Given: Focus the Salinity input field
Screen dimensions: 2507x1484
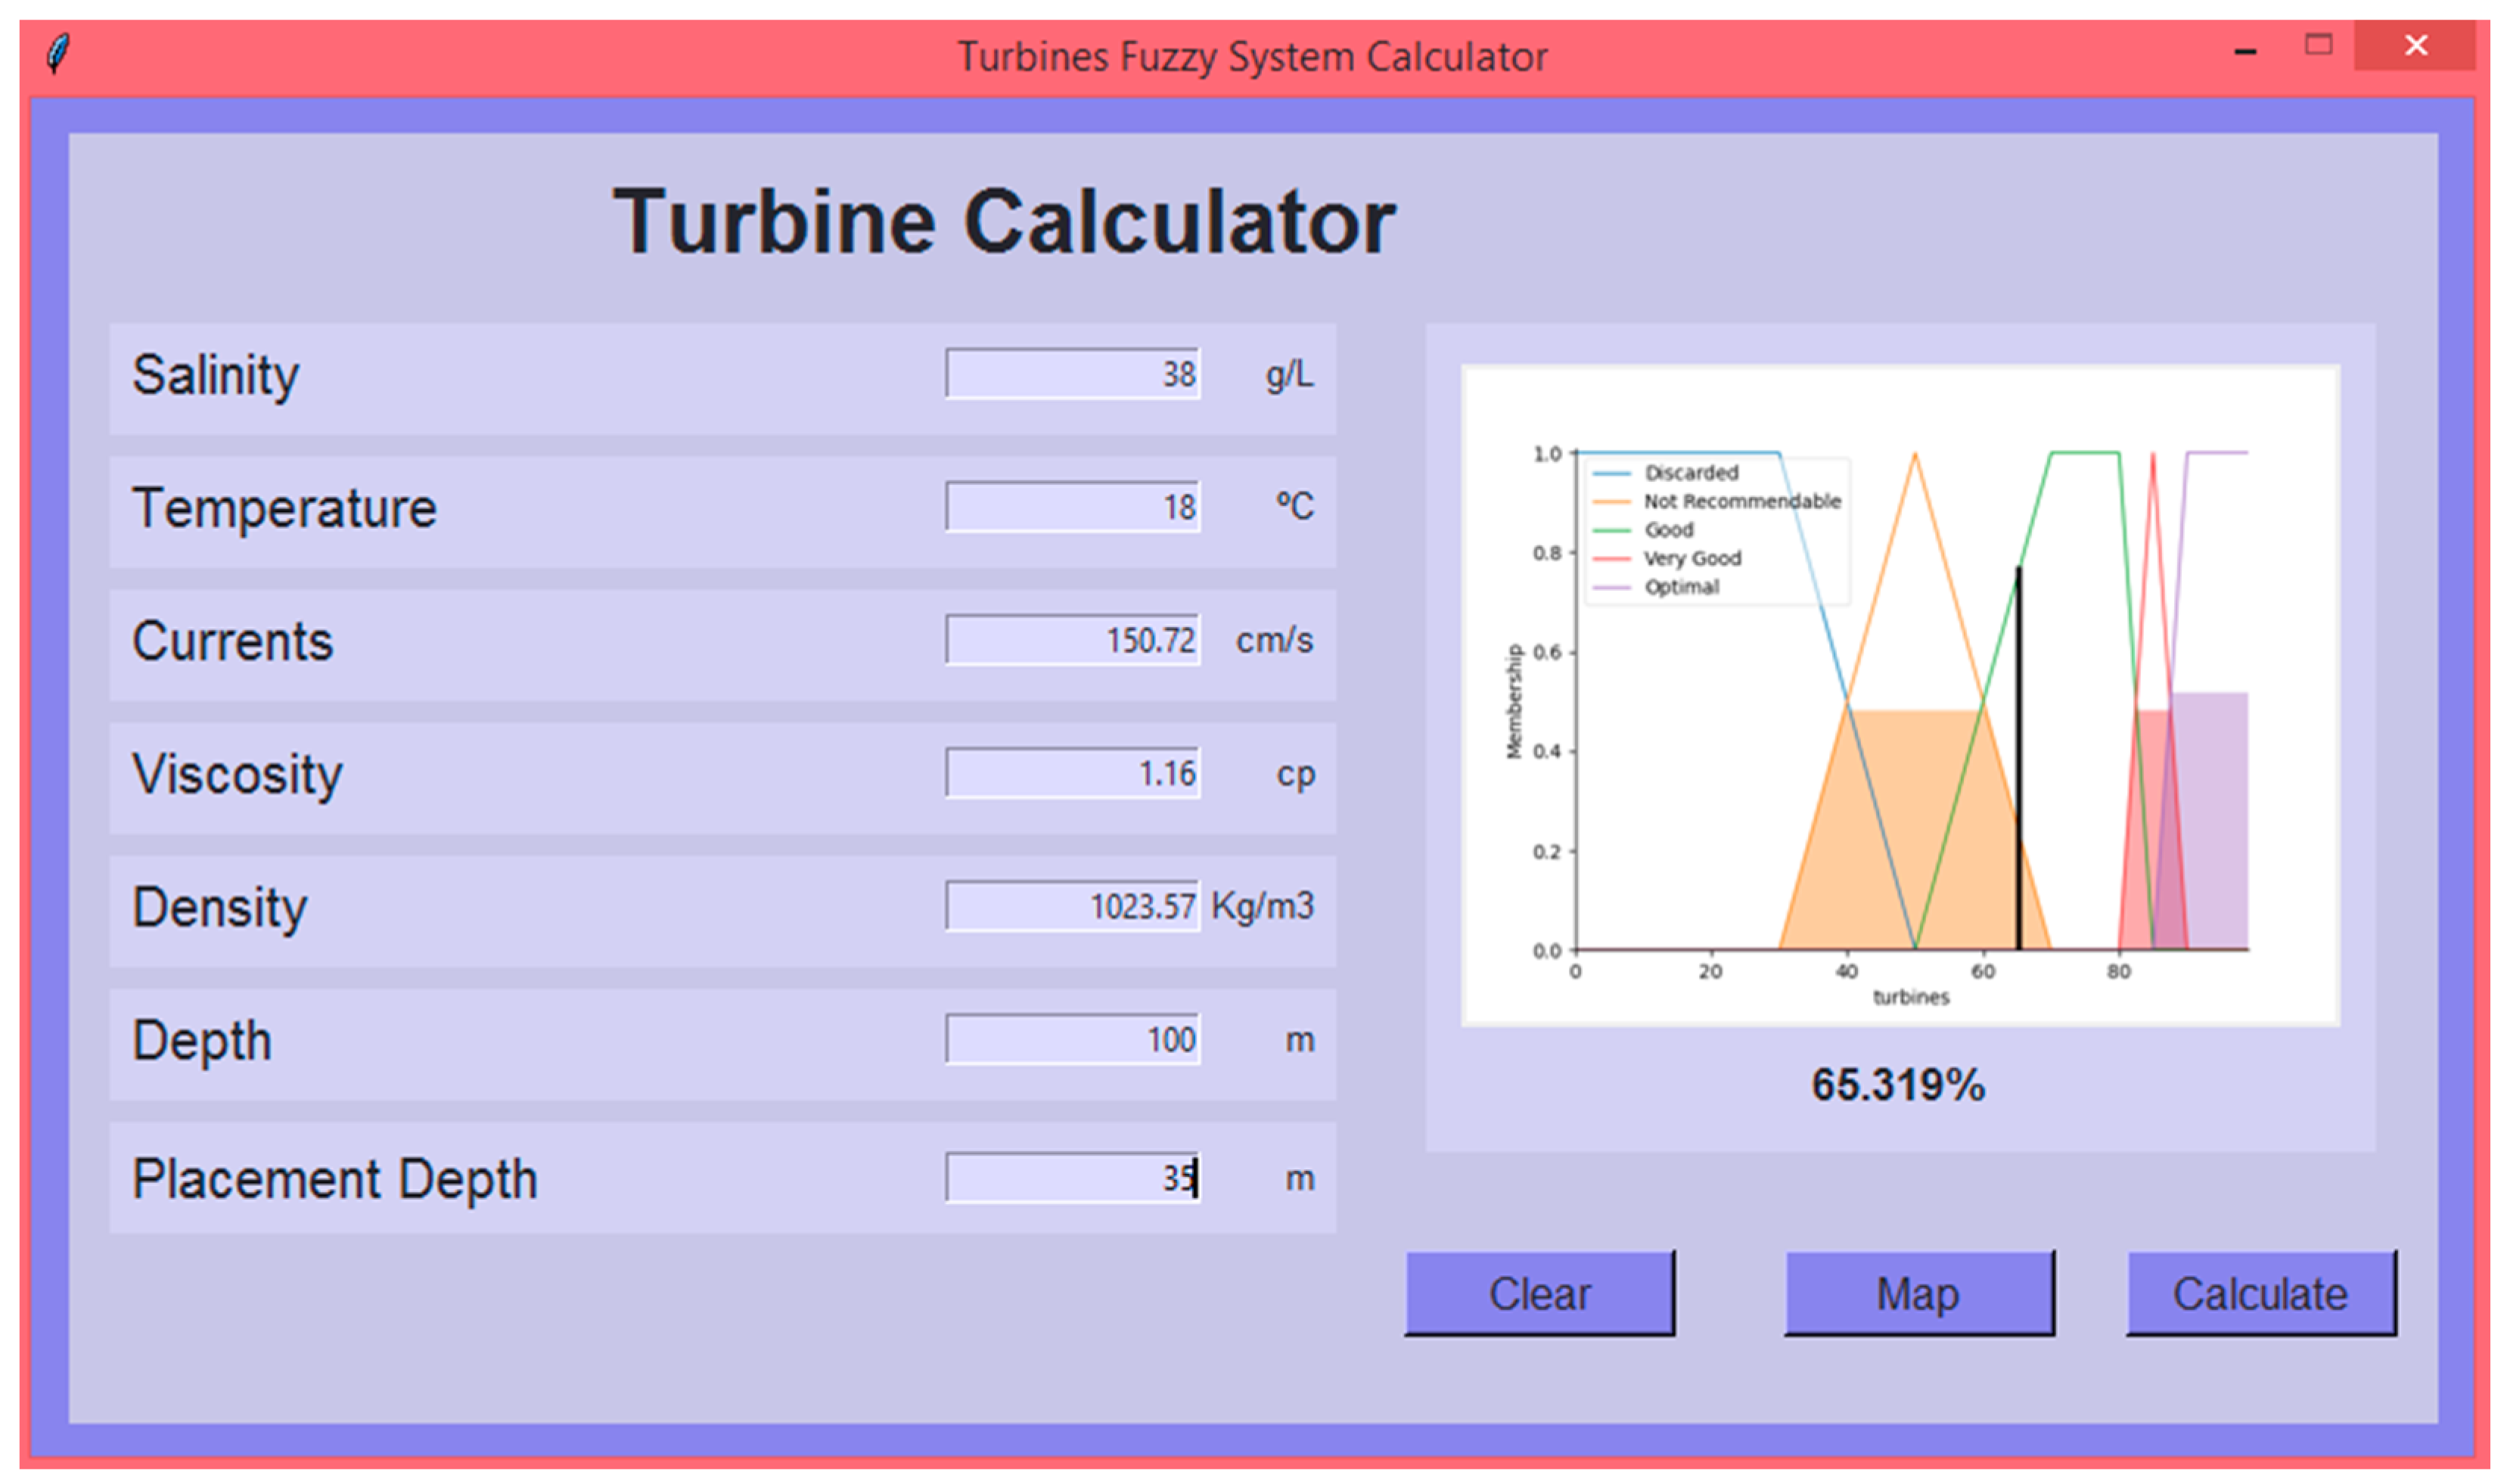Looking at the screenshot, I should tap(1071, 374).
